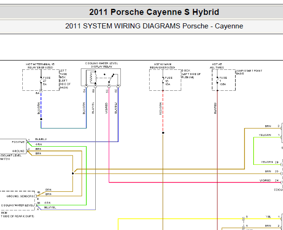
Task: Click the "COOLING WATER LEVEL" BCM pin label
Action: (x=18, y=205)
